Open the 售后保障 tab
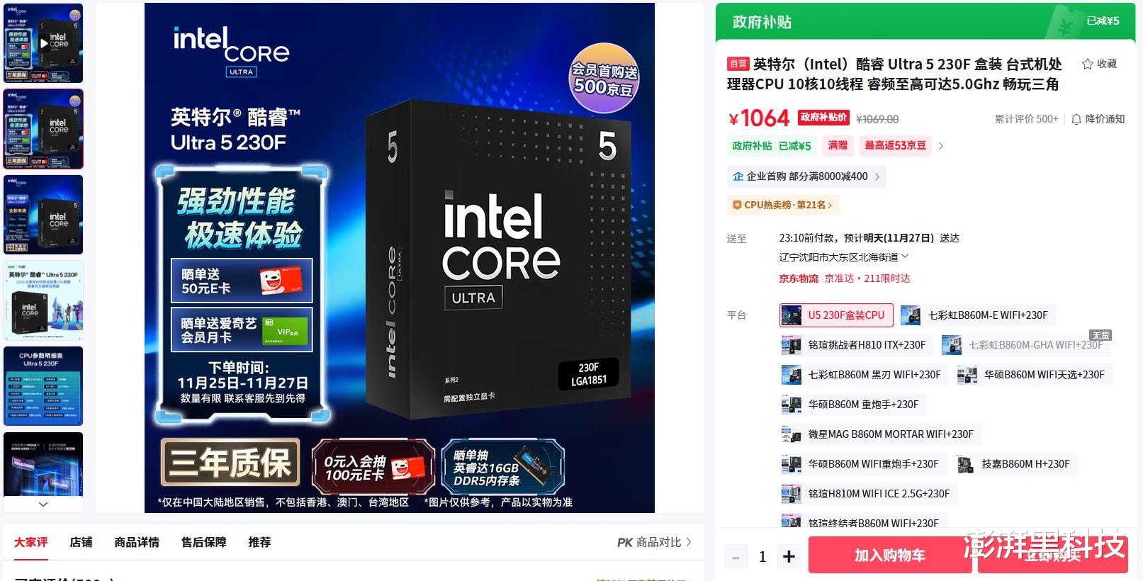This screenshot has width=1143, height=581. coord(203,542)
